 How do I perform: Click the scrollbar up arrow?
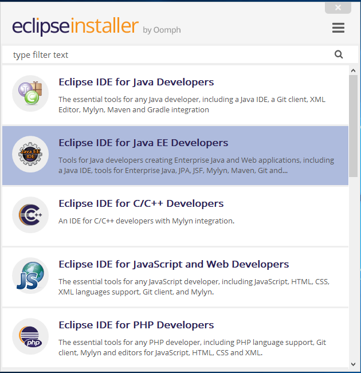(x=353, y=70)
